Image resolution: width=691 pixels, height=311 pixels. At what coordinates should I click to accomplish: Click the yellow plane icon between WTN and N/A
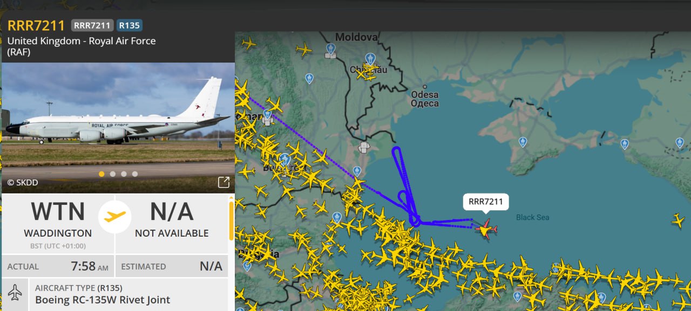pos(114,217)
